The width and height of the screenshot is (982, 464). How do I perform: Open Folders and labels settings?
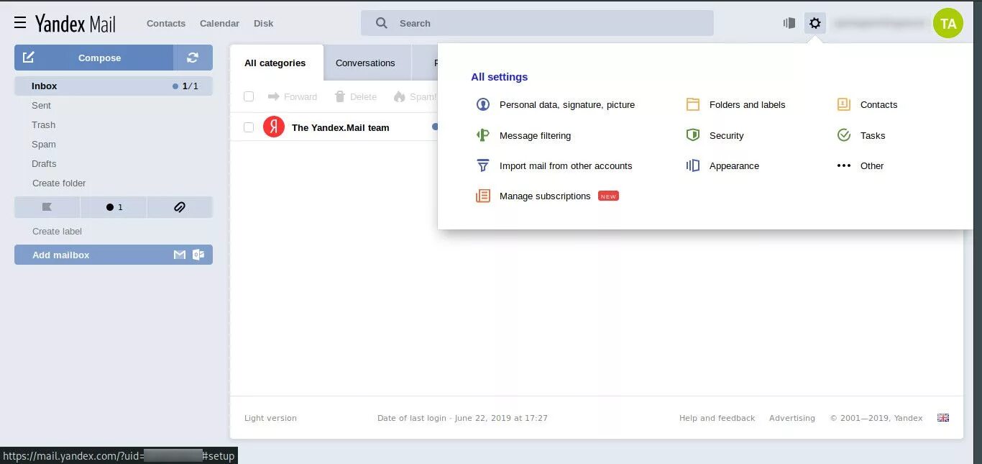point(747,104)
